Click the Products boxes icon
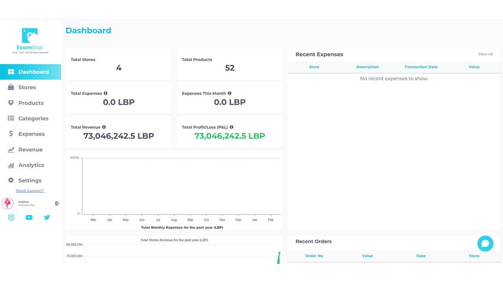Screen dimensions: 503x283 11,103
